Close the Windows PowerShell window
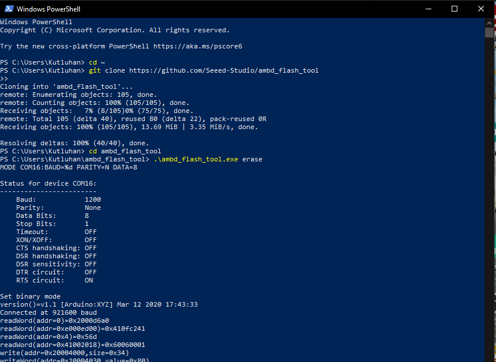The width and height of the screenshot is (496, 362). tap(480, 9)
